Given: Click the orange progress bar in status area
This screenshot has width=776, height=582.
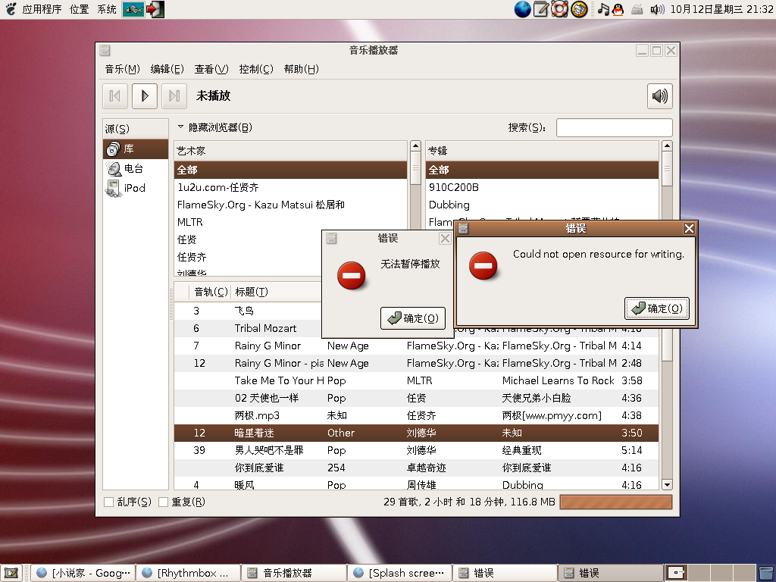Looking at the screenshot, I should (x=616, y=502).
